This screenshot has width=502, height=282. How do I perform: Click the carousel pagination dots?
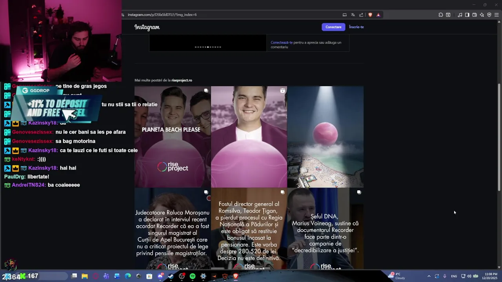click(208, 47)
